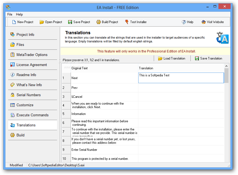Click the Build sidebar gear icon
Image resolution: width=238 pixels, height=175 pixels.
click(12, 135)
